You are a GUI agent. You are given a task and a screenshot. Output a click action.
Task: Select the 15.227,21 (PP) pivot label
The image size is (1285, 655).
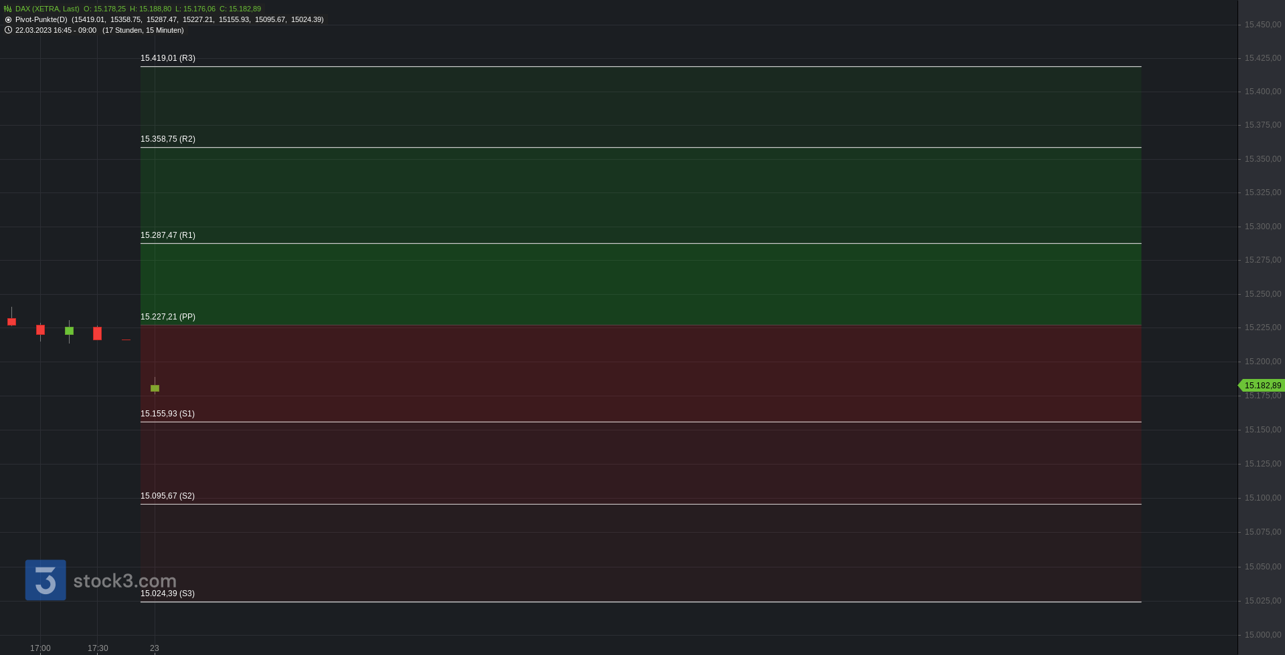168,317
